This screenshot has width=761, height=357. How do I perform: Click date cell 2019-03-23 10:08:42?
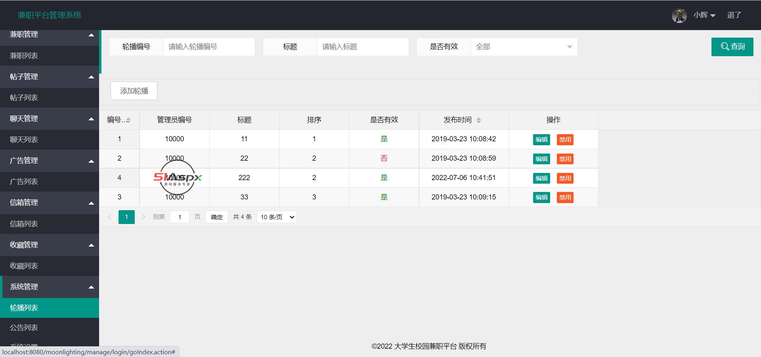(464, 139)
